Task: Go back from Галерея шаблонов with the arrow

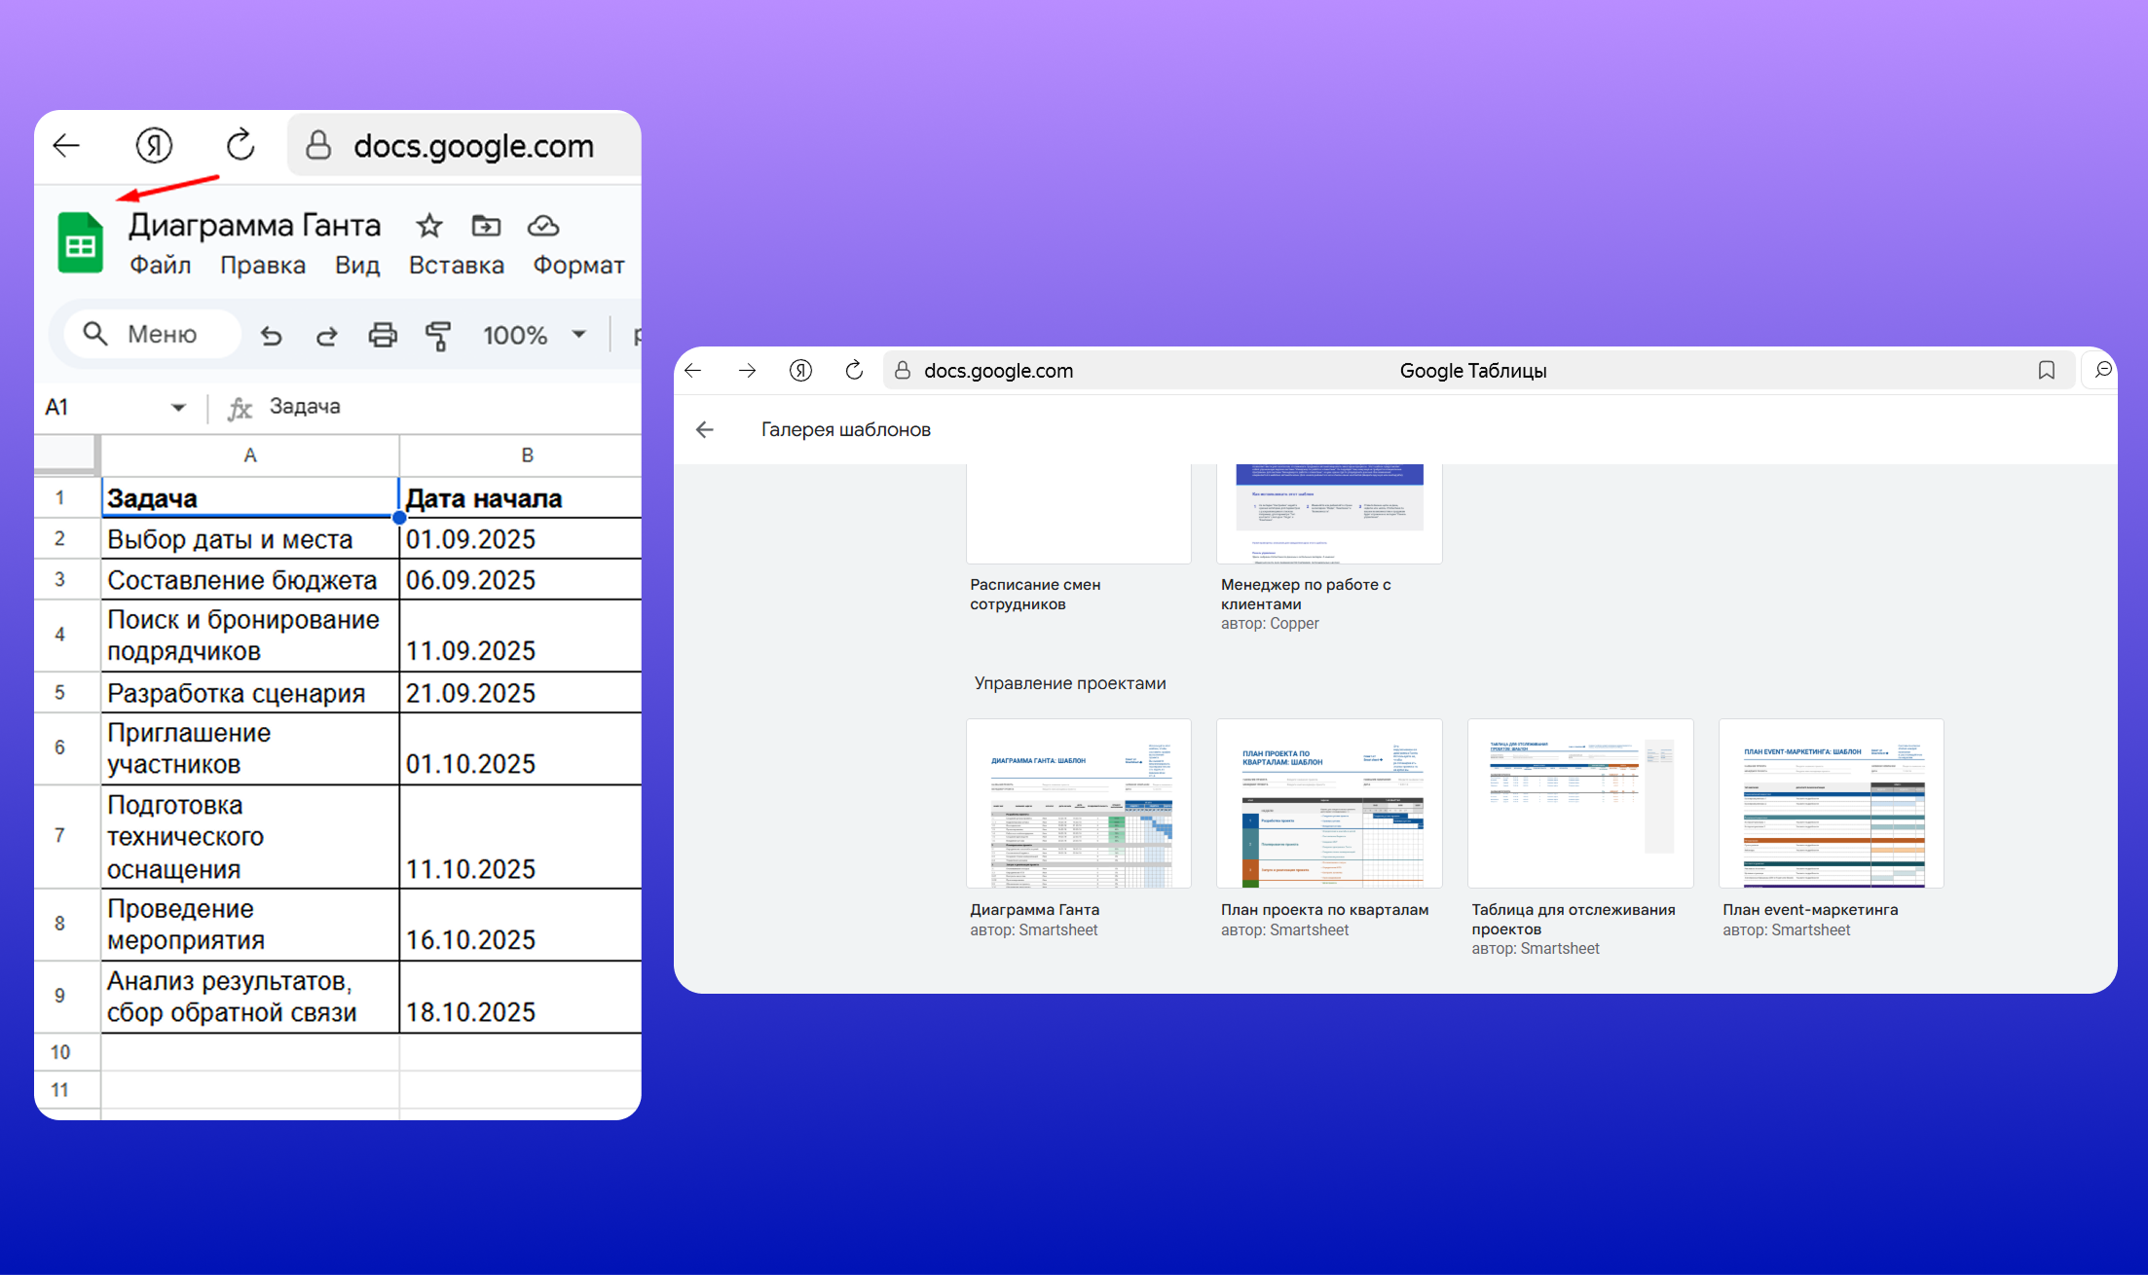Action: point(705,430)
